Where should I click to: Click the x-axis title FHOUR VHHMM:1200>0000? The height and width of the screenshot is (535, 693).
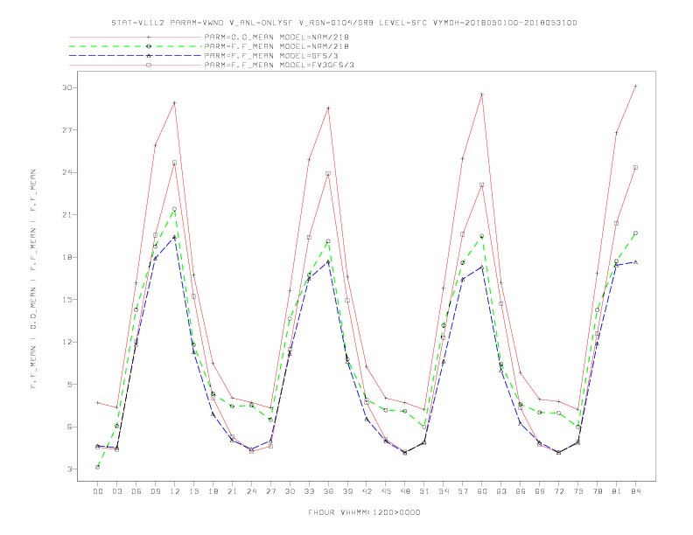tap(364, 512)
